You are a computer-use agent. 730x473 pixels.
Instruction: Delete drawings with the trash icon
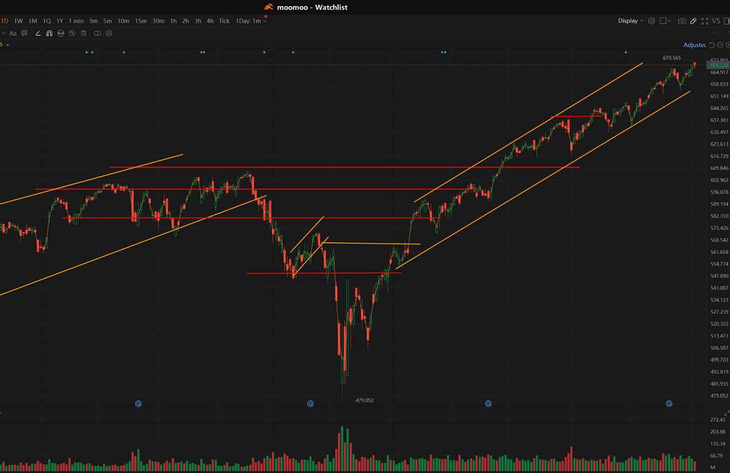point(83,33)
